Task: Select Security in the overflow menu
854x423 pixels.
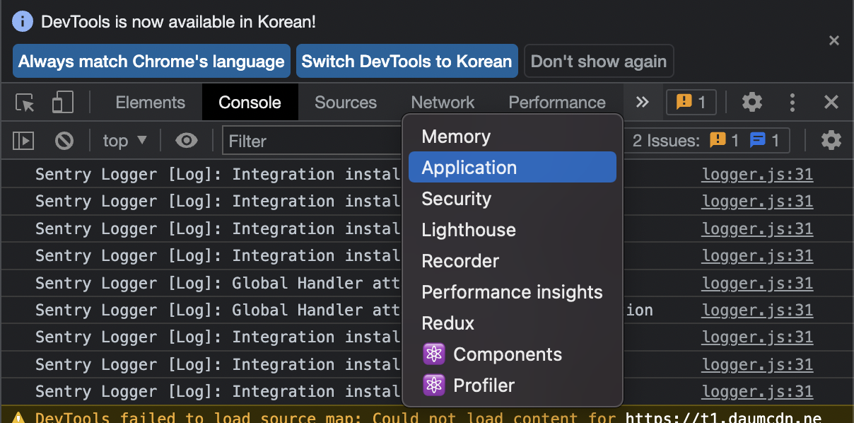Action: [x=513, y=199]
